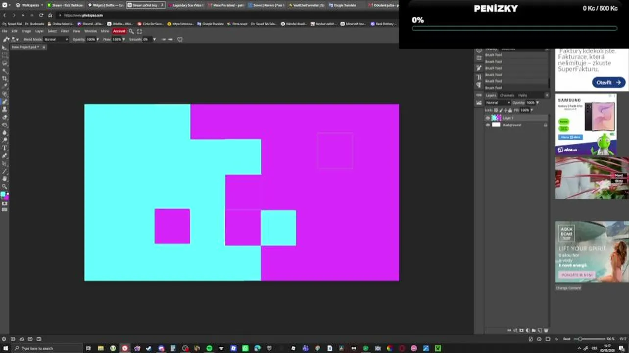Select the Pen tool

(x=5, y=155)
